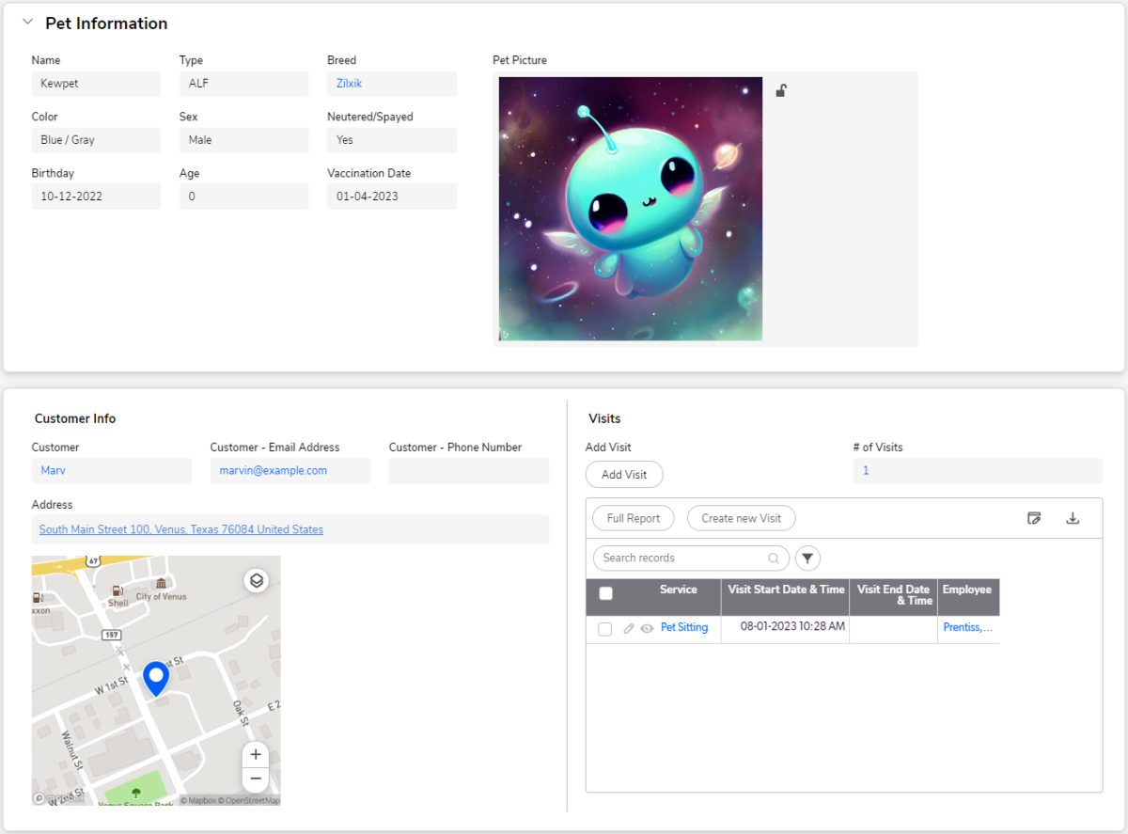Zoom in on the map

[x=256, y=755]
